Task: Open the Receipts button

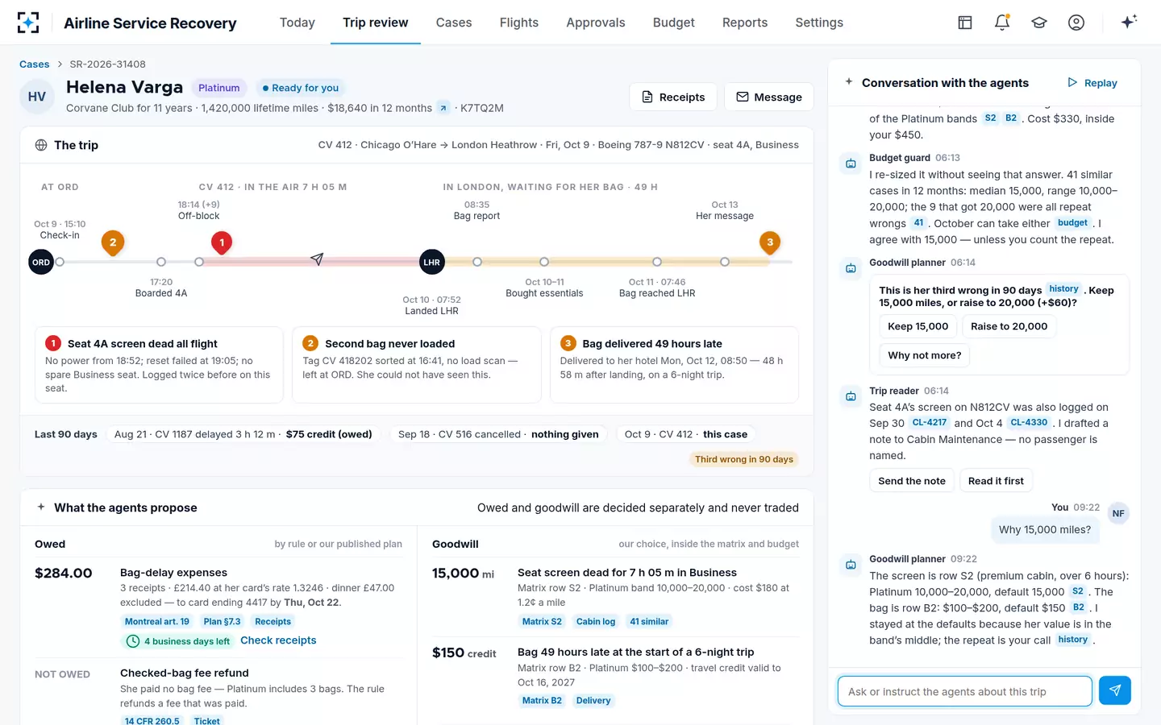Action: pyautogui.click(x=673, y=97)
